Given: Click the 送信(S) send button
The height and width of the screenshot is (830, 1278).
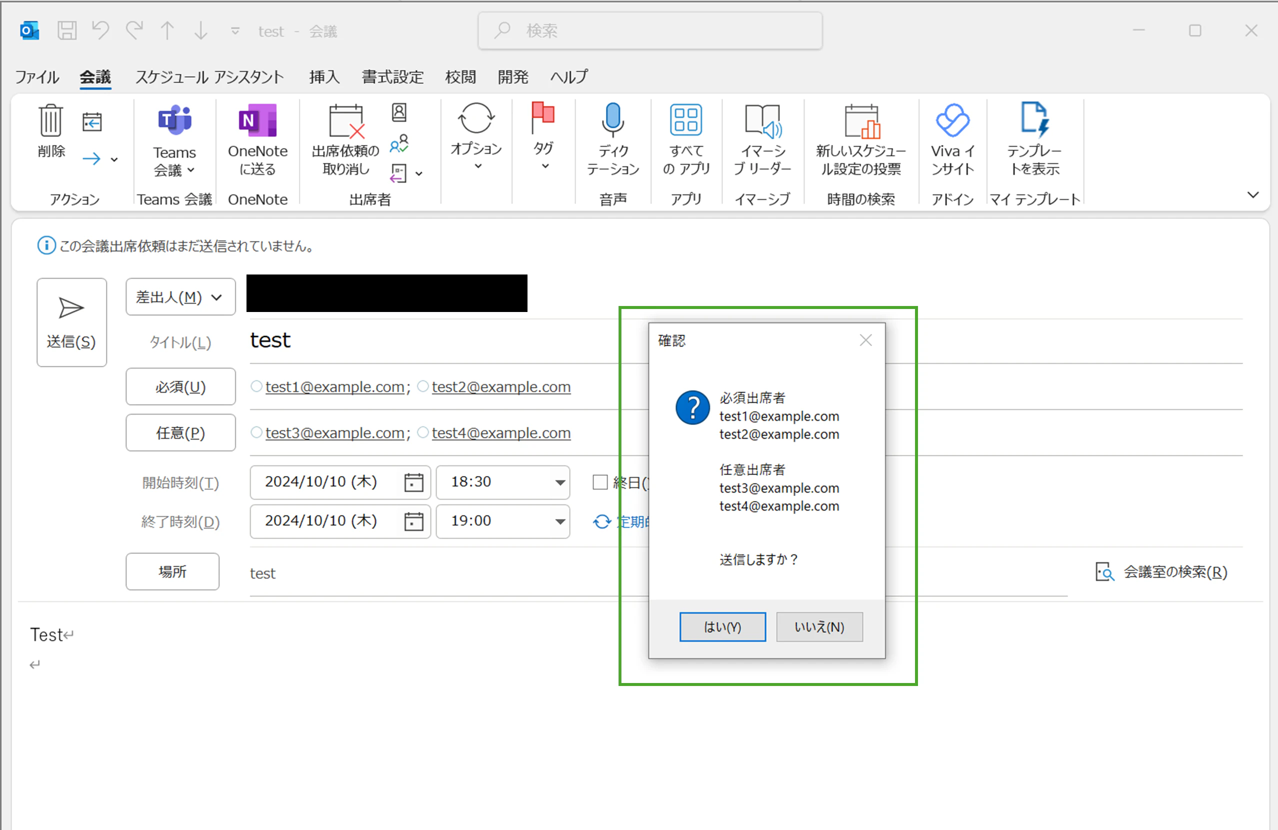Looking at the screenshot, I should pos(71,322).
